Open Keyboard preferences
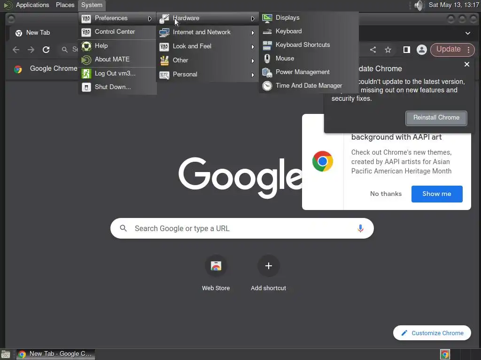 point(309,31)
